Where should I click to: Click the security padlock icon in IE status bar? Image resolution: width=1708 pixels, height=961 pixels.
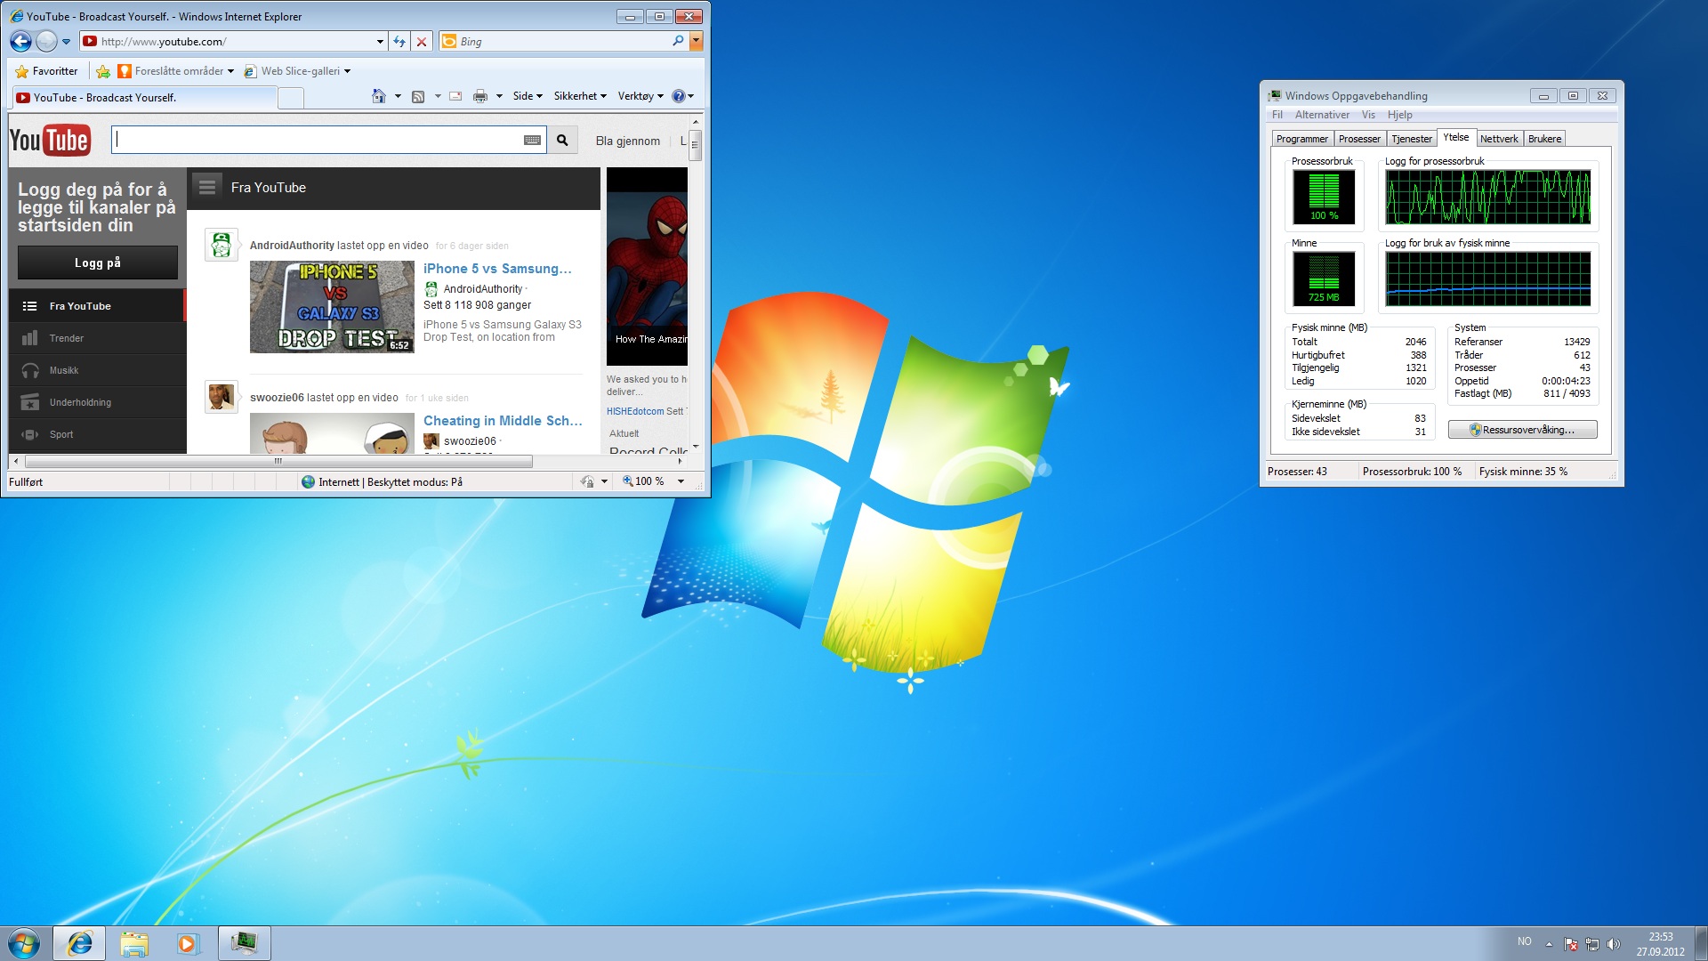pos(587,481)
